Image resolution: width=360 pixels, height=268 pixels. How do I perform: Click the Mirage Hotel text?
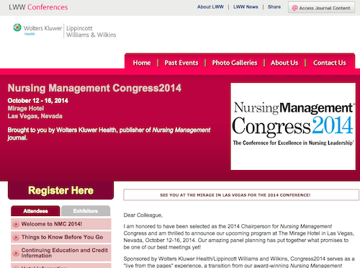coord(26,109)
